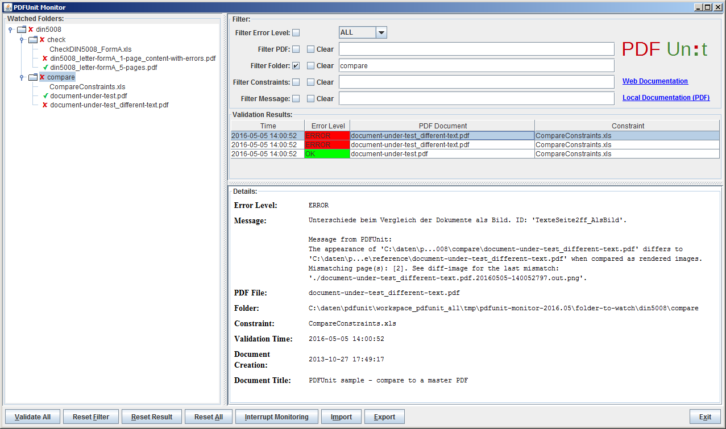
Task: Click the check folder icon
Action: click(33, 40)
